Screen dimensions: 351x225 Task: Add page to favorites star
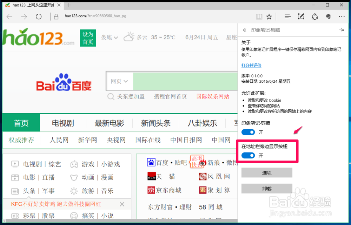(269, 16)
